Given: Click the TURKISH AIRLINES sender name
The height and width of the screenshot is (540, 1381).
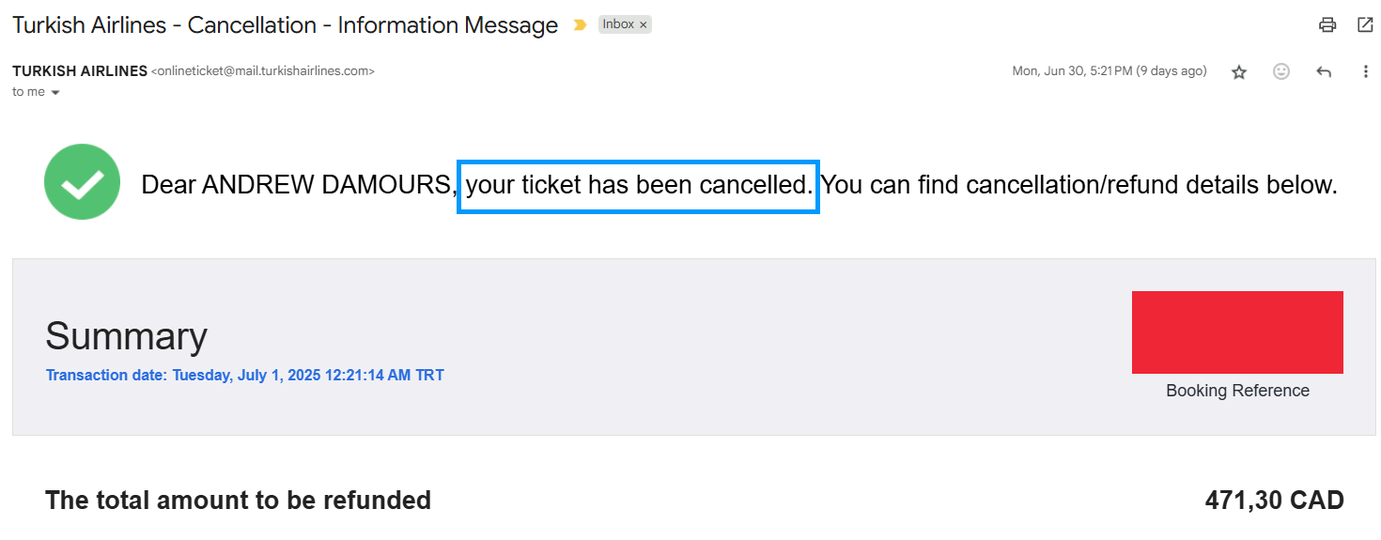Looking at the screenshot, I should (x=80, y=70).
